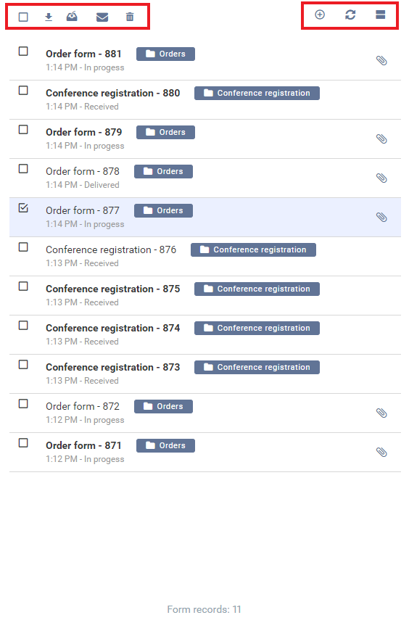Click the export icon beside the download icon
This screenshot has height=623, width=409.
pos(72,16)
